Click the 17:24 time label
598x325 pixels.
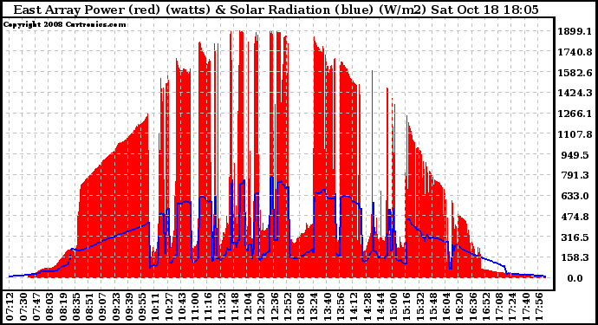(x=513, y=306)
